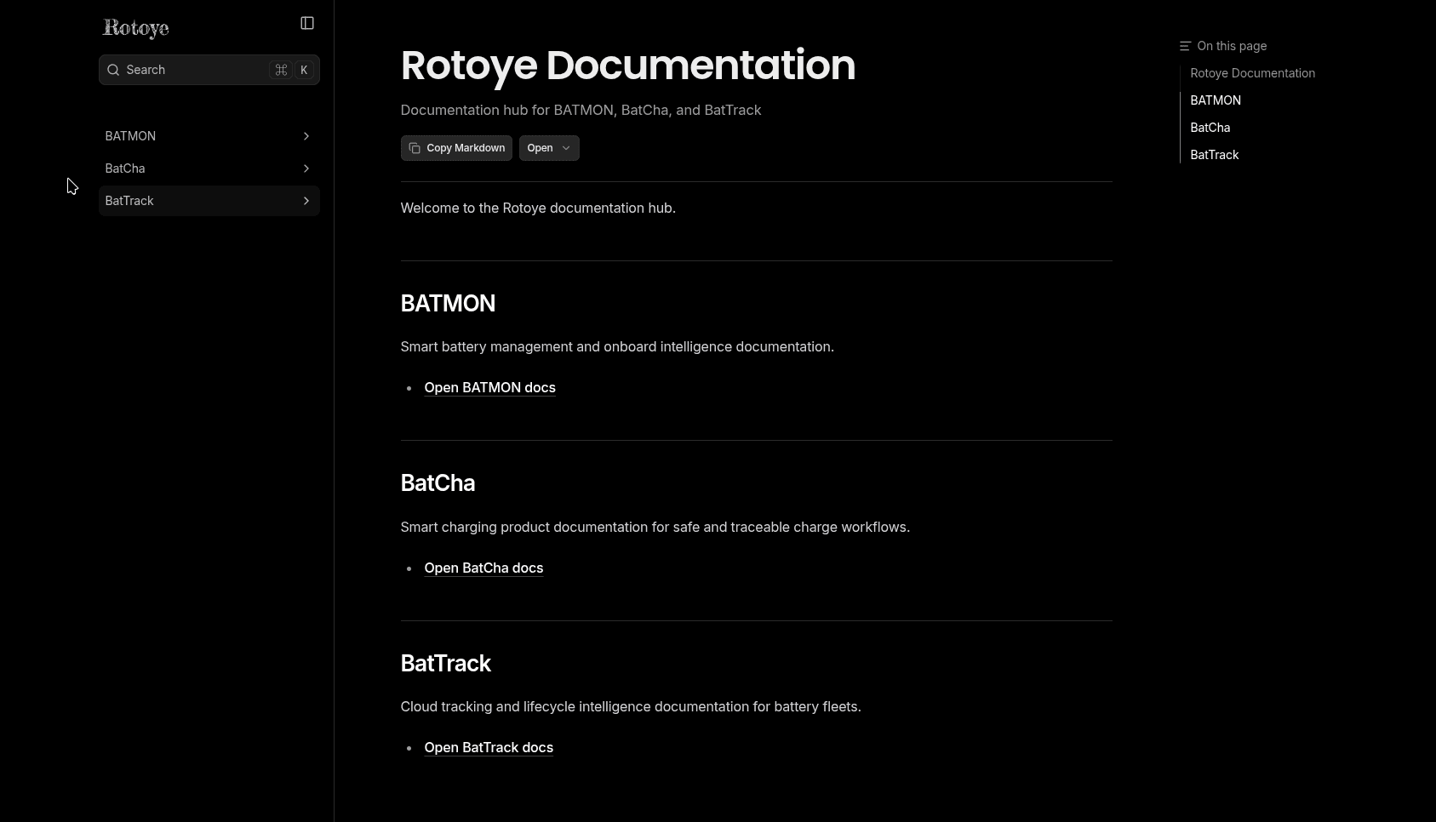Open the Open dropdown menu
The width and height of the screenshot is (1436, 822).
[549, 148]
